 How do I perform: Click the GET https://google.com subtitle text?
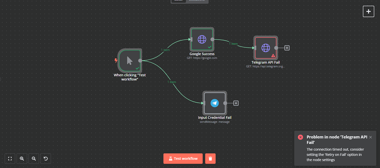(x=202, y=58)
